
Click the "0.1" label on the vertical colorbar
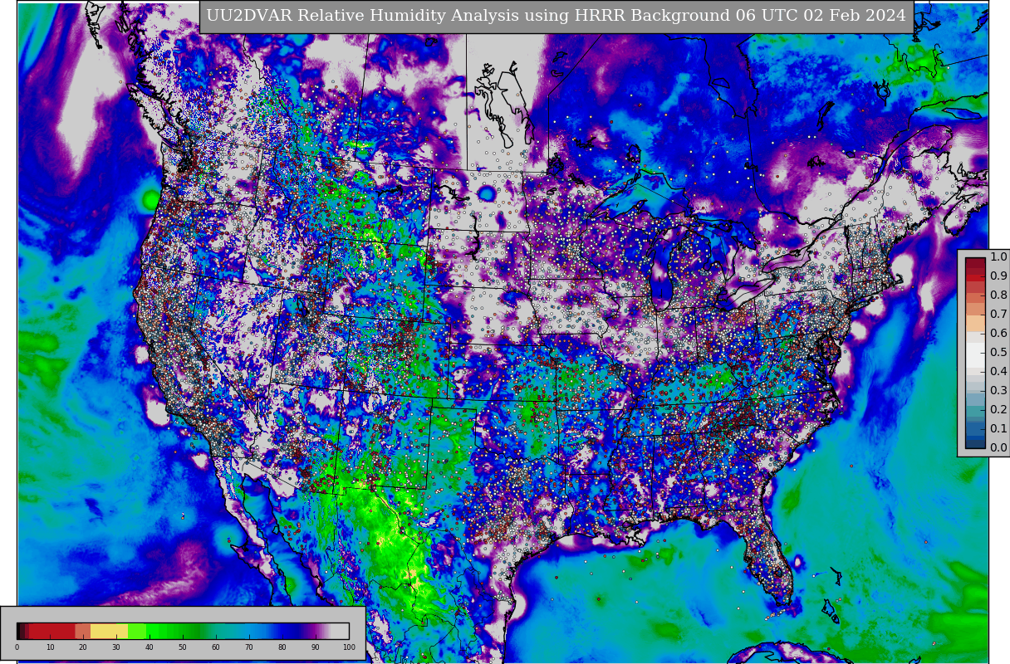[x=998, y=428]
